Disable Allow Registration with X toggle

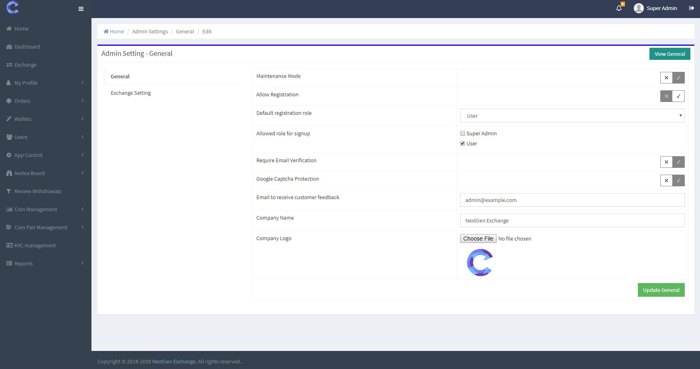click(x=666, y=96)
